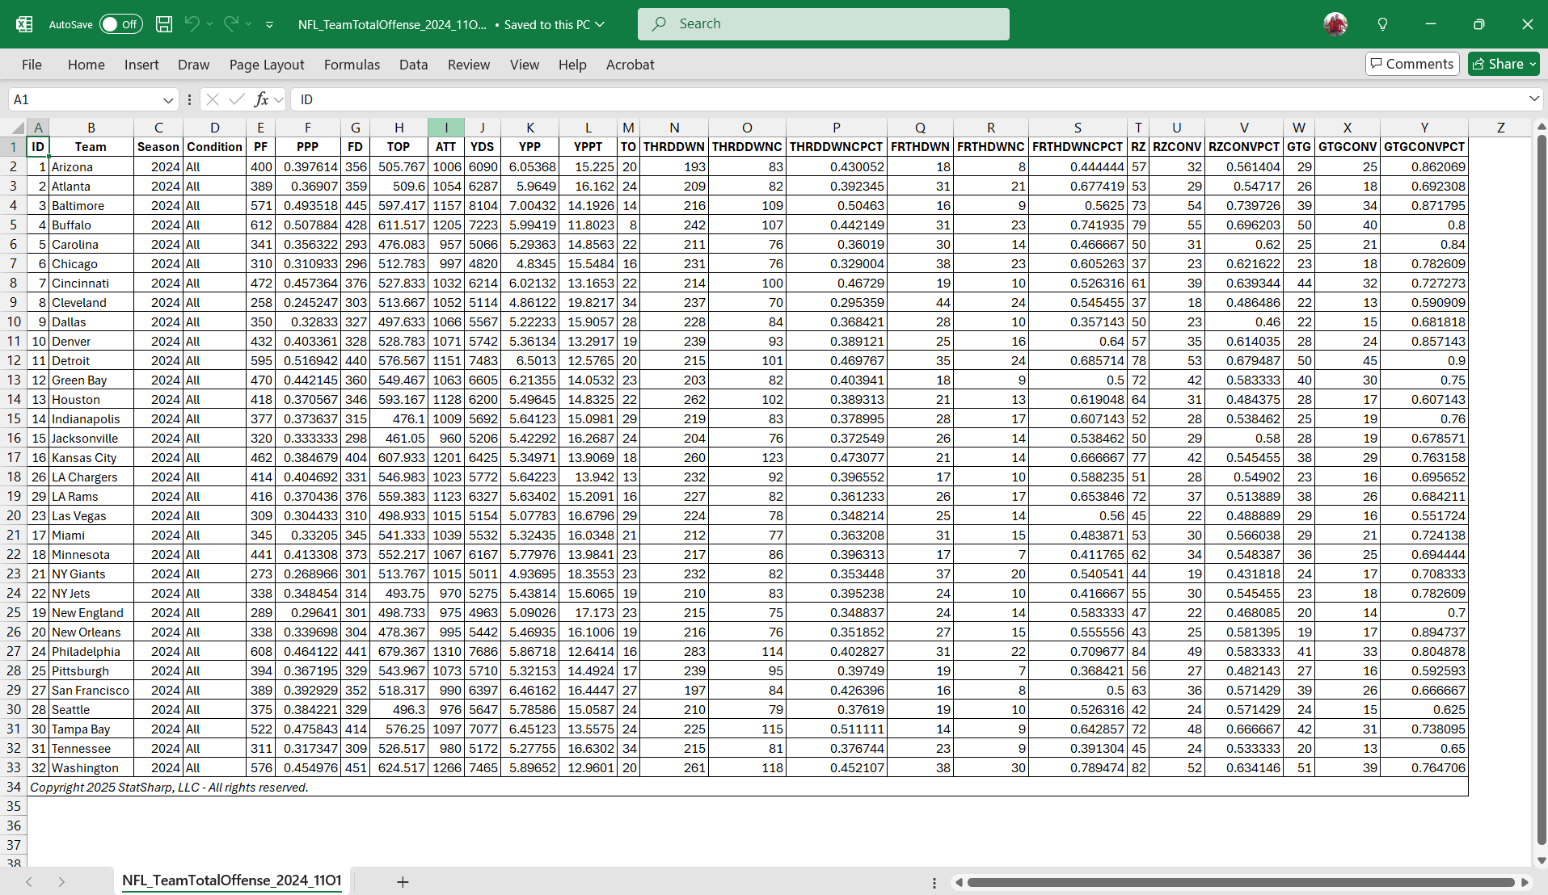This screenshot has height=895, width=1548.
Task: Click the Comments button
Action: (1411, 64)
